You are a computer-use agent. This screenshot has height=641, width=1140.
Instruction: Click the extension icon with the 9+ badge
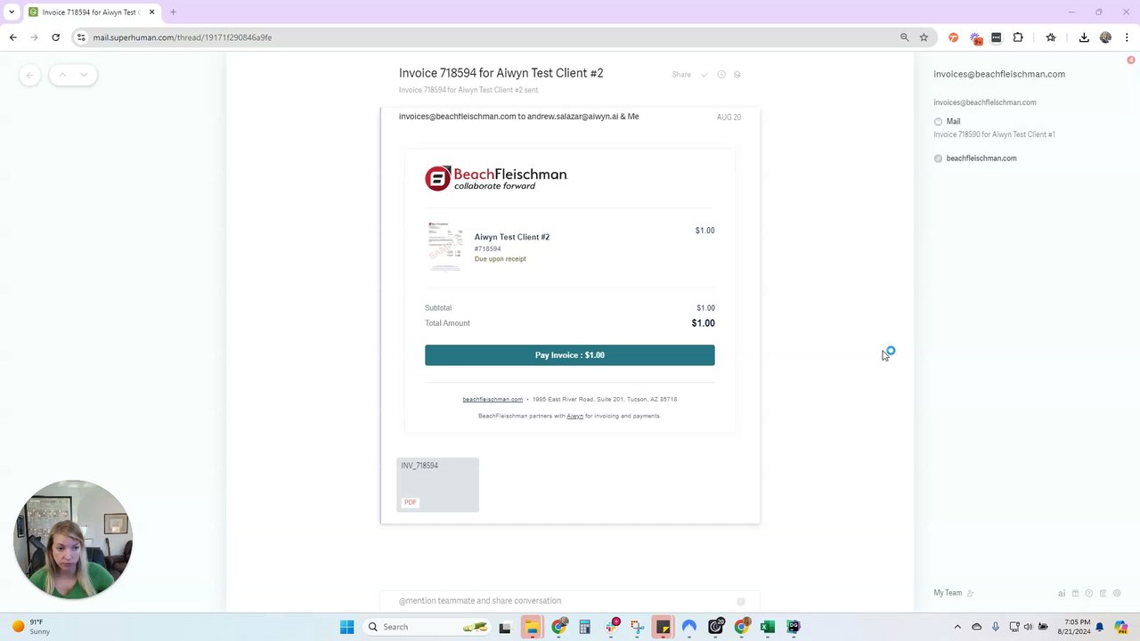976,37
